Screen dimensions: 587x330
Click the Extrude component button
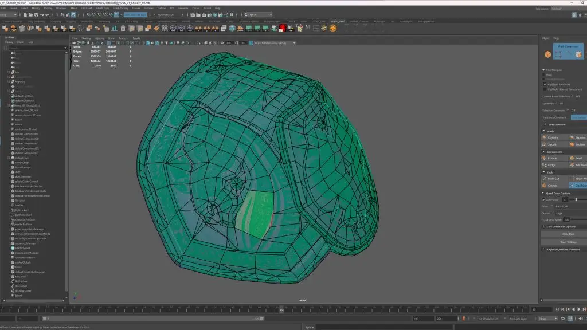553,158
